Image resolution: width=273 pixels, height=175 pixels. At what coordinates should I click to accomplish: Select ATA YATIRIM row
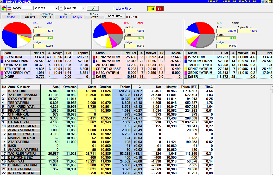click(107, 142)
